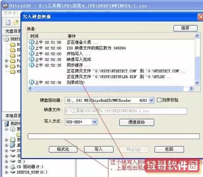
Task: Select the 同步缓存 log row
Action: [x=111, y=65]
